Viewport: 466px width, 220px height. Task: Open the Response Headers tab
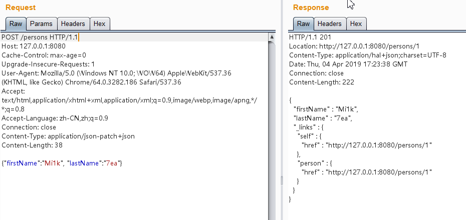click(x=329, y=23)
